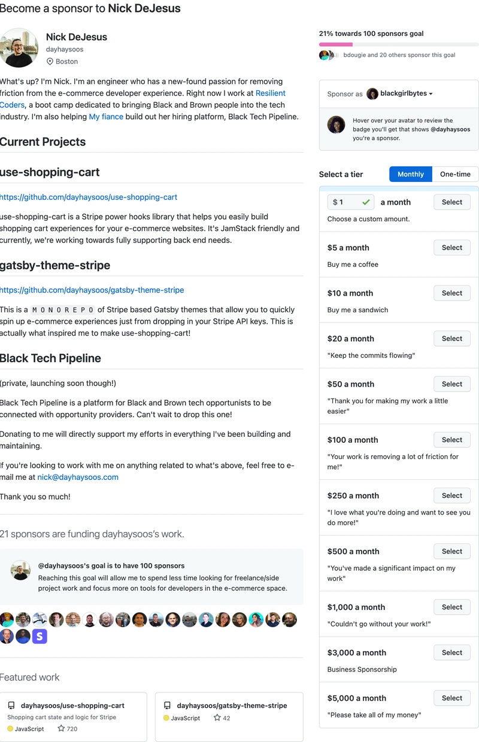Open the use-shopping-cart GitHub URL link
Screen dimensions: 479x742
[x=89, y=197]
